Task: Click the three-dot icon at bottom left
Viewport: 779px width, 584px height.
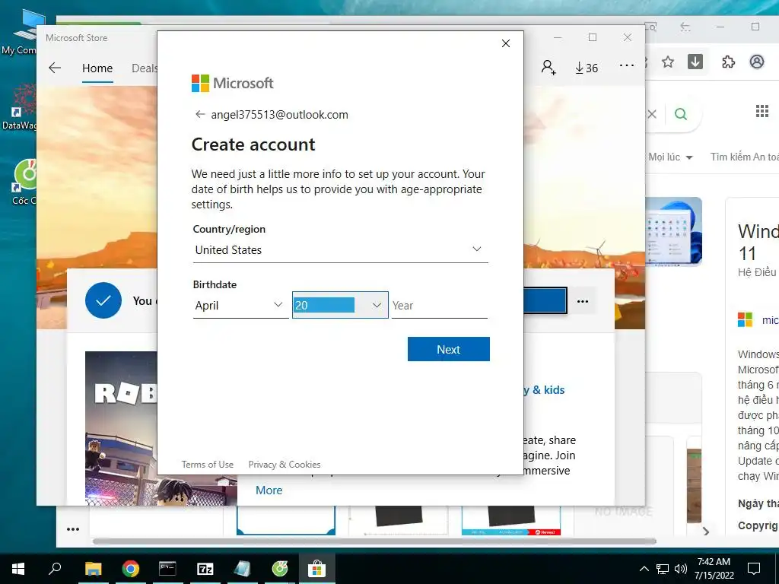Action: coord(73,529)
